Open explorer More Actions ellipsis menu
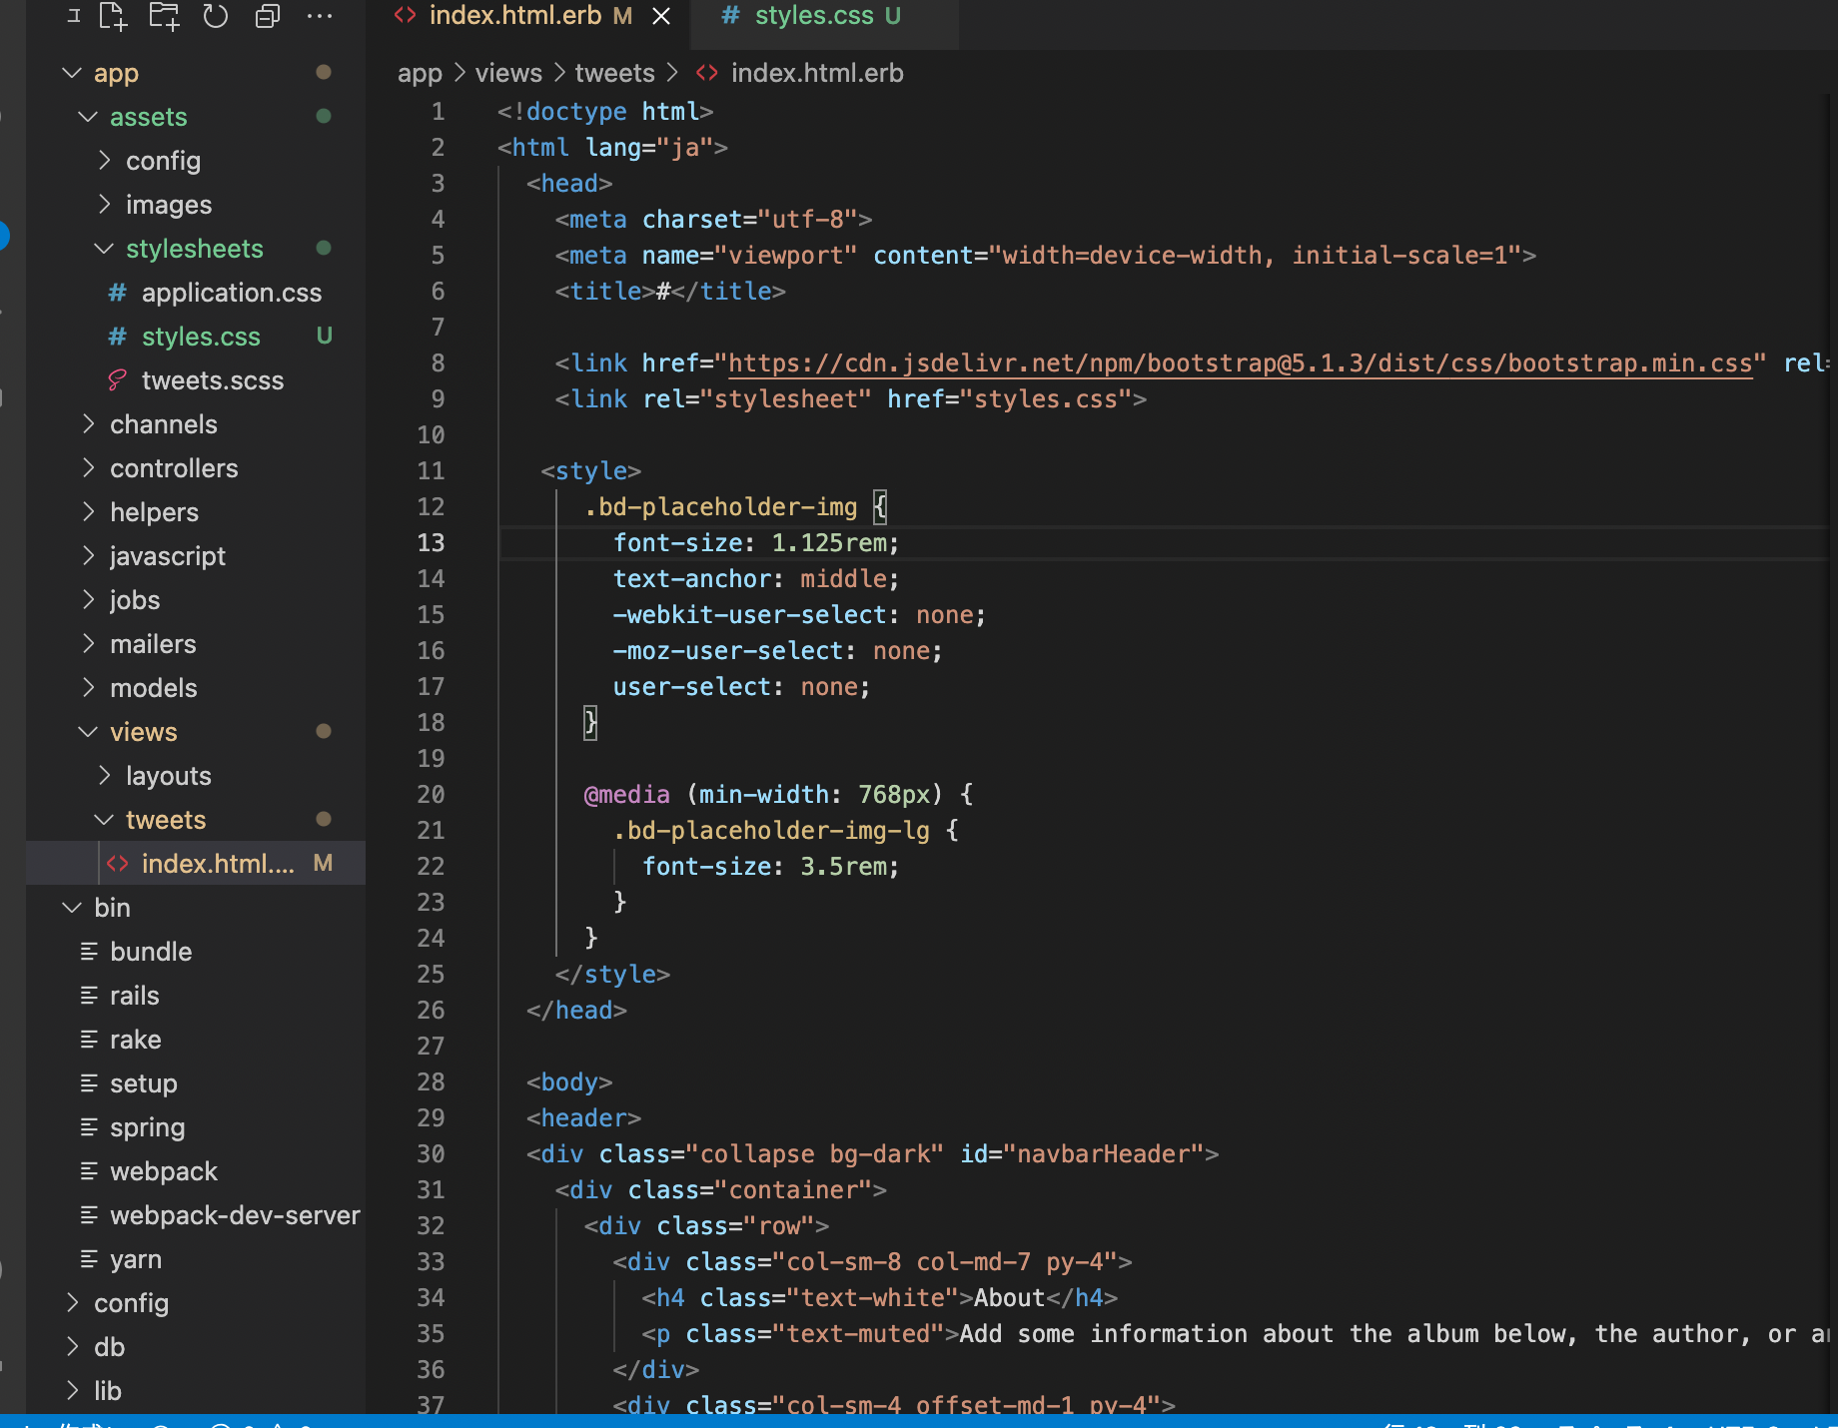This screenshot has height=1428, width=1838. pos(320,16)
